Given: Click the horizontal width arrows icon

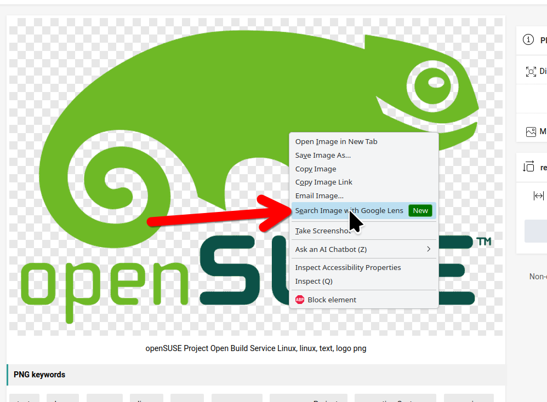Looking at the screenshot, I should pyautogui.click(x=539, y=196).
